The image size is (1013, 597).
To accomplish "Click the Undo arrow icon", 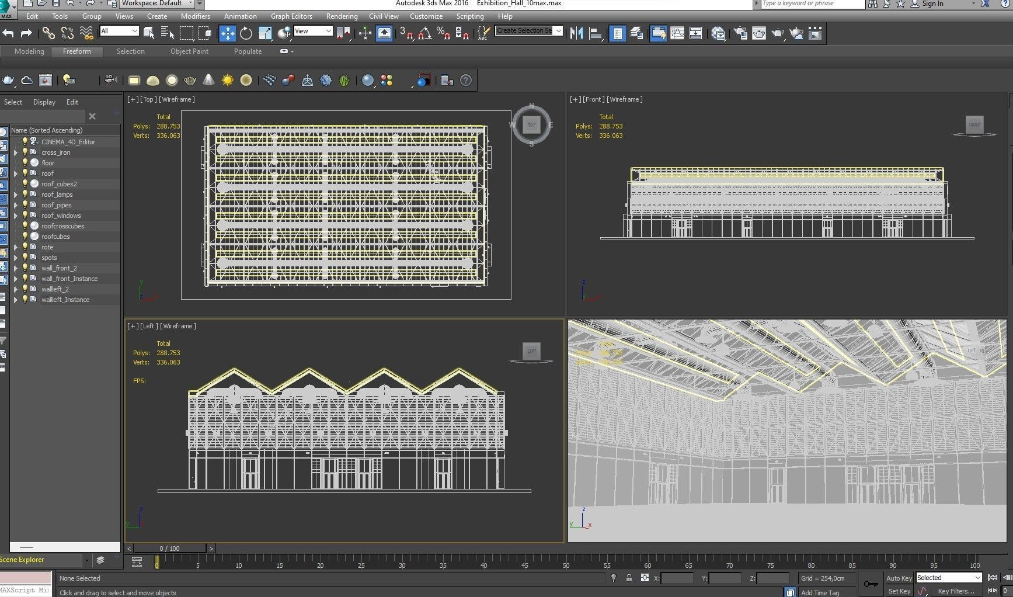I will (x=8, y=33).
